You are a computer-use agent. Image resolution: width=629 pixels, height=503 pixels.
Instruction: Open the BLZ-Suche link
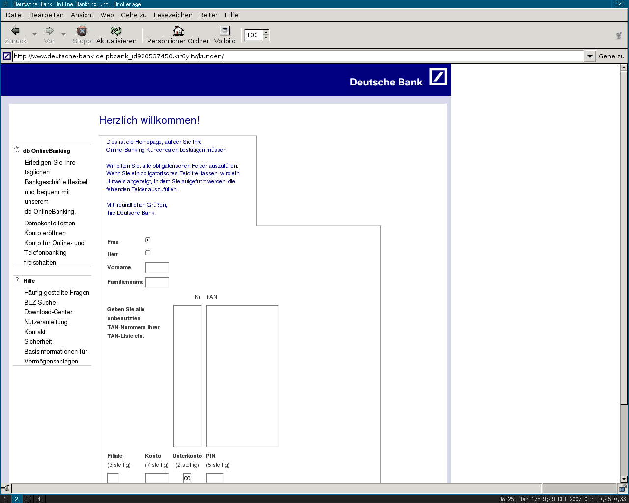[x=40, y=302]
